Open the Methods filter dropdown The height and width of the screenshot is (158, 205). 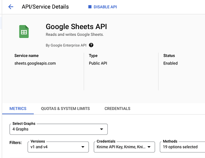click(183, 147)
